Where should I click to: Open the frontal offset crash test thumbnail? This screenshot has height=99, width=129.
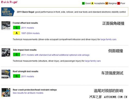[x=6, y=26]
